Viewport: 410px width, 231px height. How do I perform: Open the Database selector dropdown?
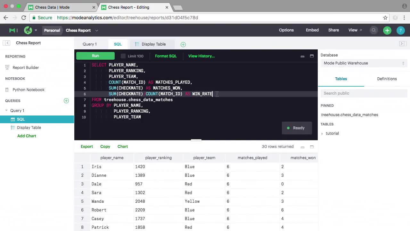364,63
